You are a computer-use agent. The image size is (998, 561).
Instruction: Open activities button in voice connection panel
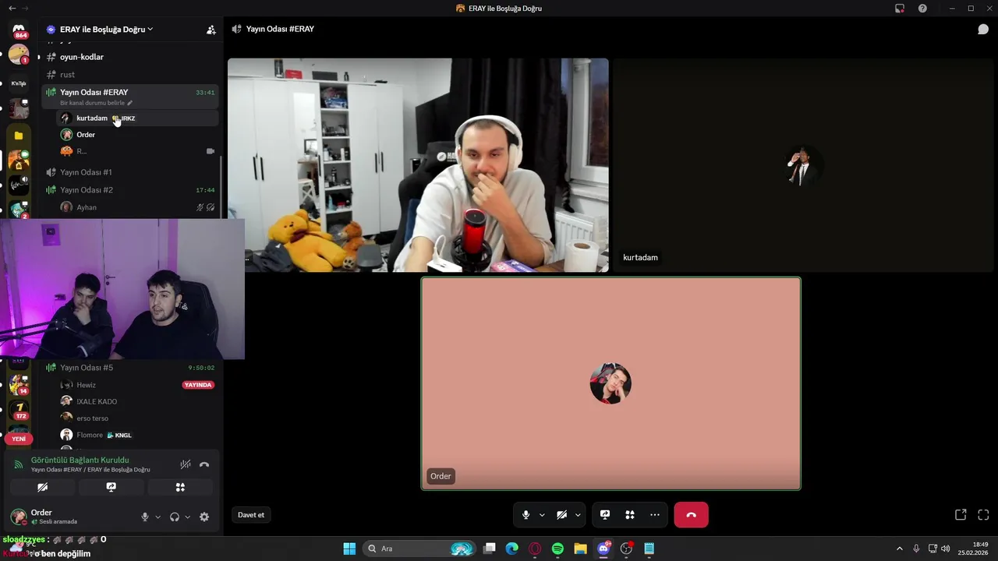tap(180, 487)
